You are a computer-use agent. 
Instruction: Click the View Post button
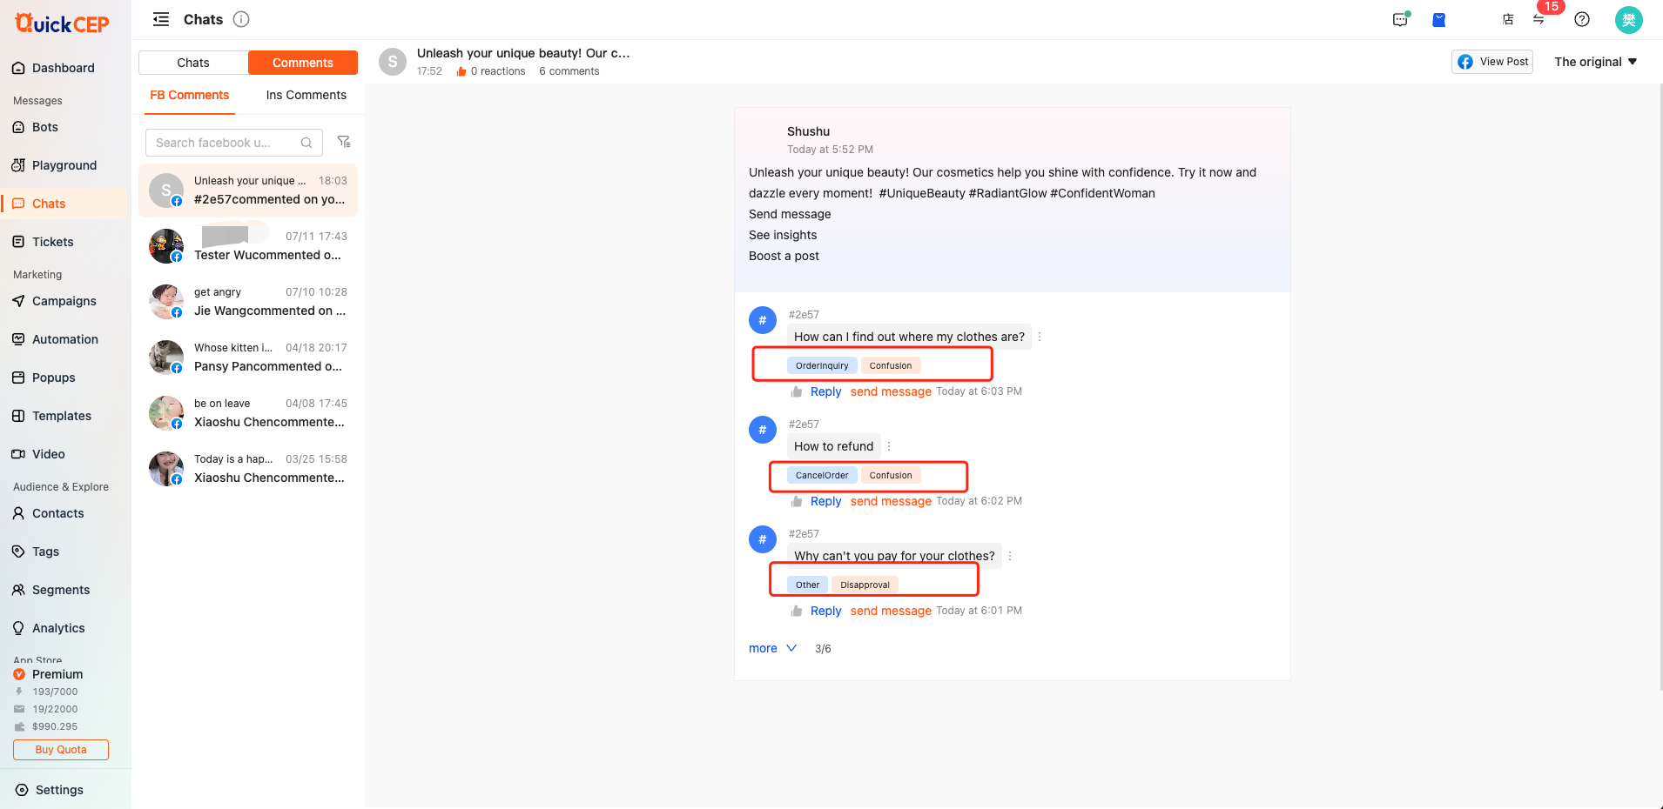[x=1492, y=62]
